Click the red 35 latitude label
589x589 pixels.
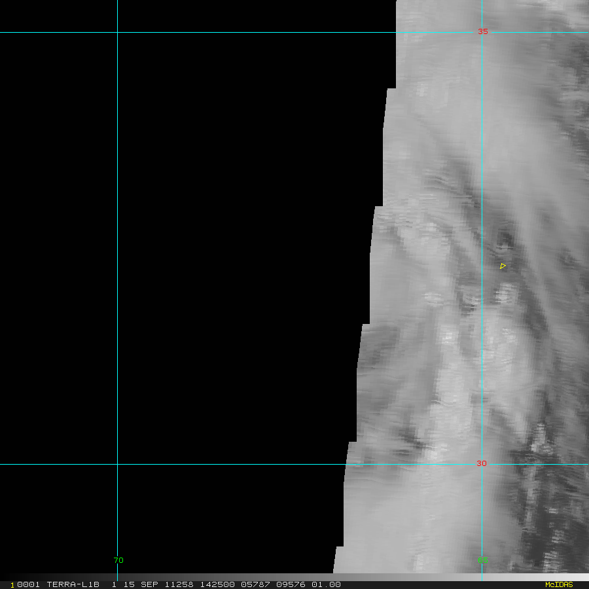click(482, 31)
